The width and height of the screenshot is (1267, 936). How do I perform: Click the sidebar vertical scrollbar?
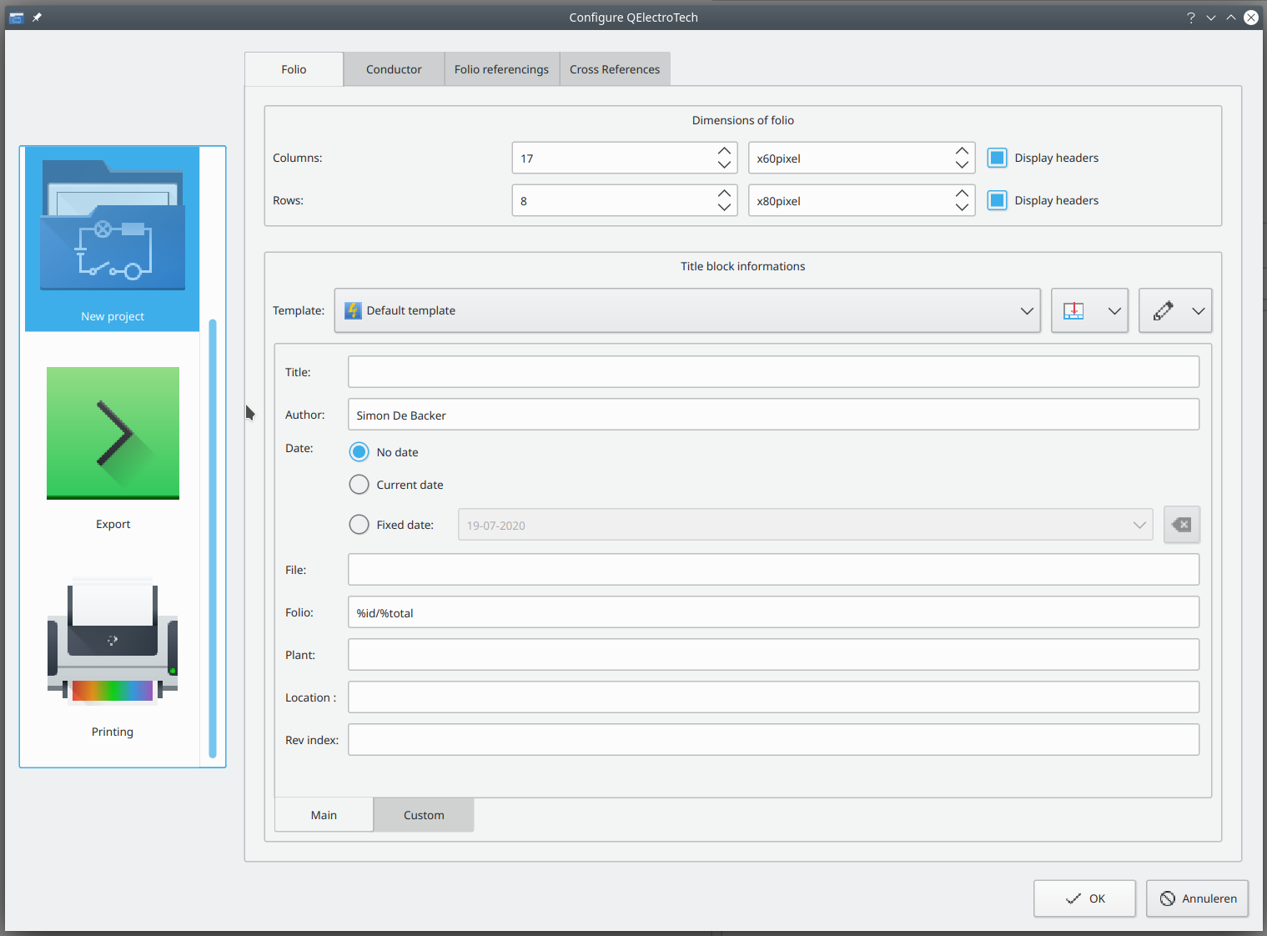click(213, 538)
